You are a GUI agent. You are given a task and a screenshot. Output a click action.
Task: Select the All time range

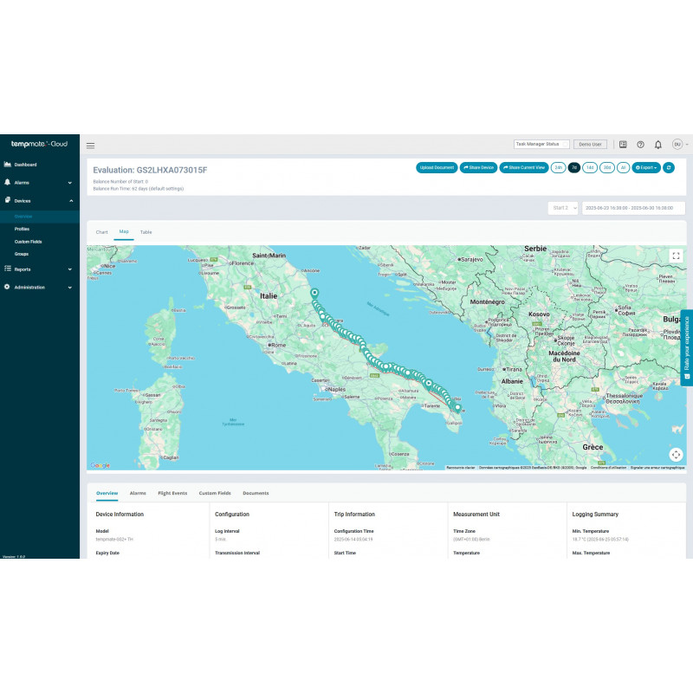[622, 167]
